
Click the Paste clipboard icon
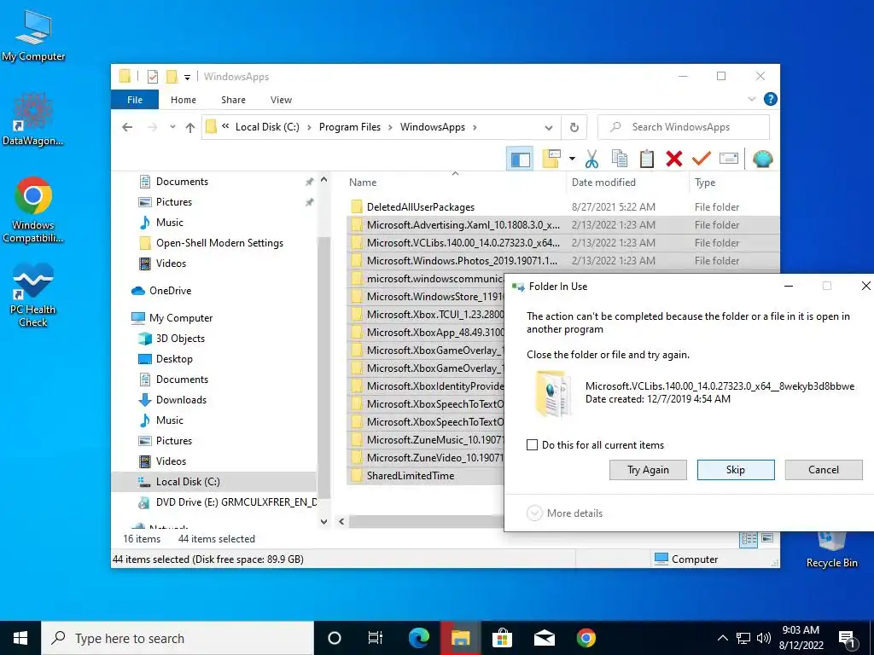pyautogui.click(x=647, y=159)
